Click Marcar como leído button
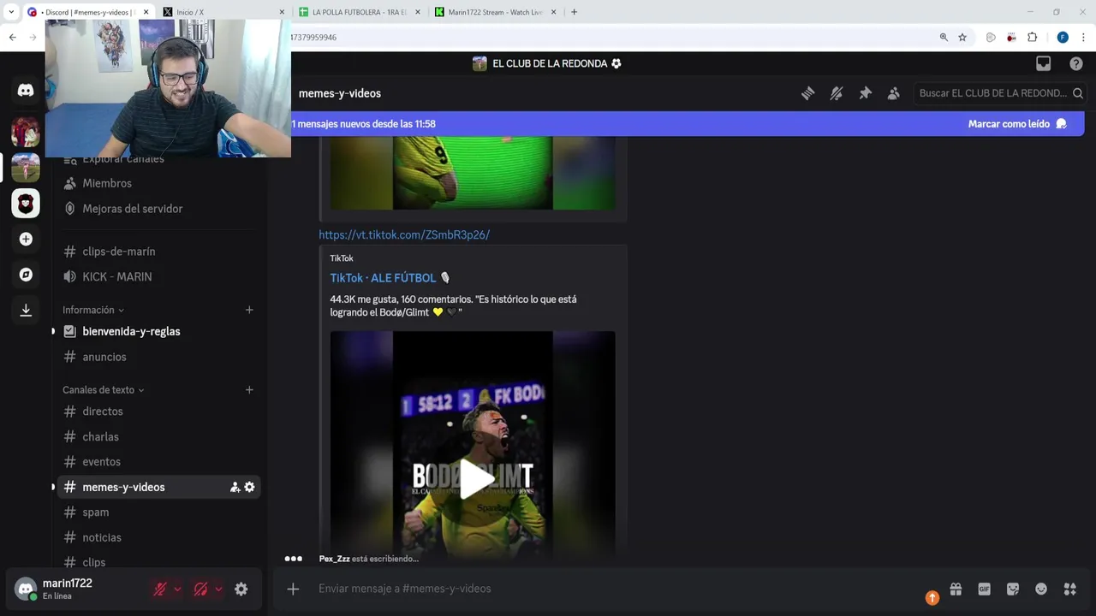The image size is (1096, 616). point(1017,124)
